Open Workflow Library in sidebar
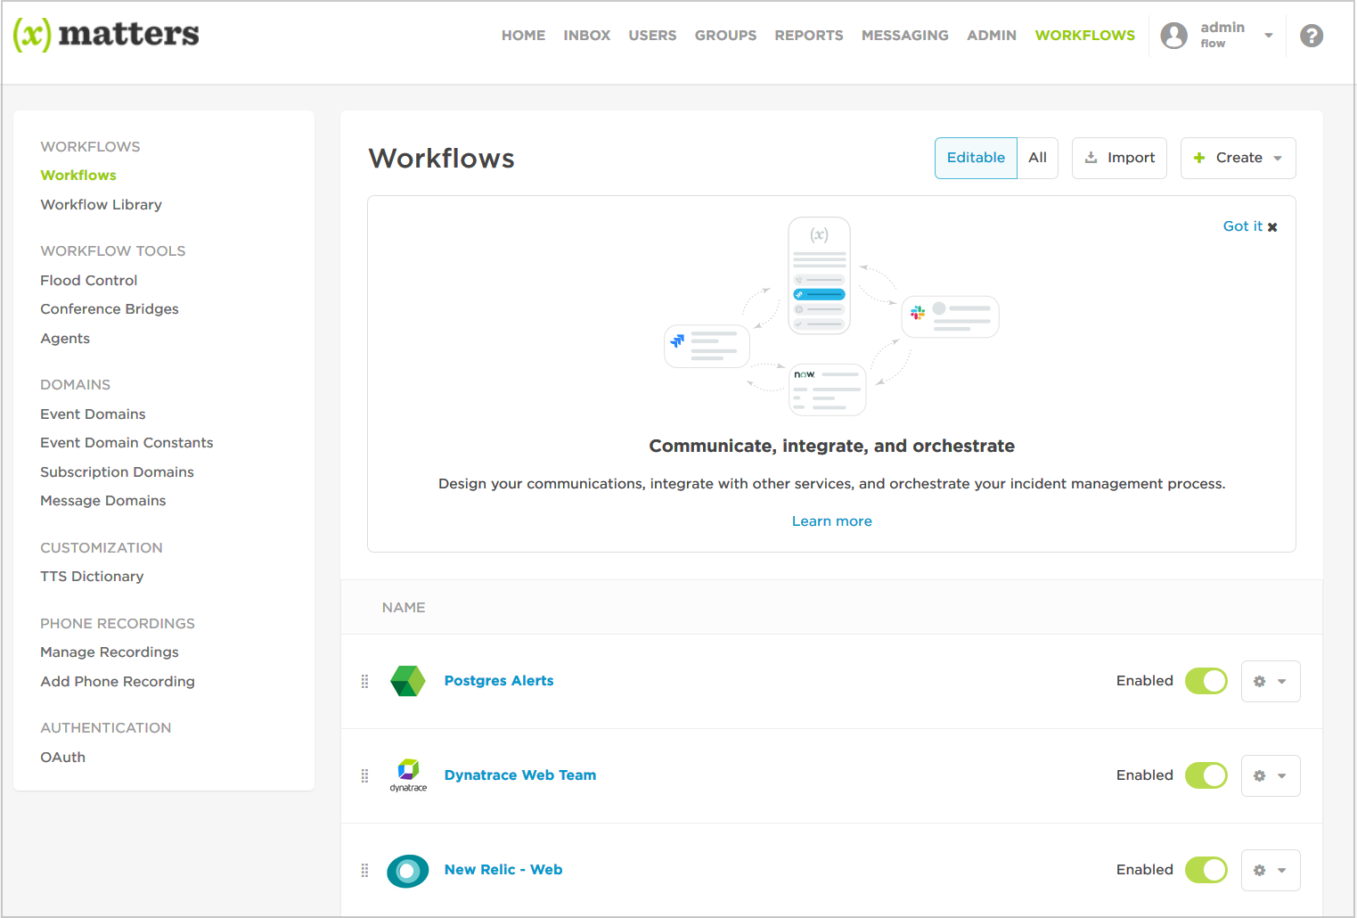 coord(102,205)
